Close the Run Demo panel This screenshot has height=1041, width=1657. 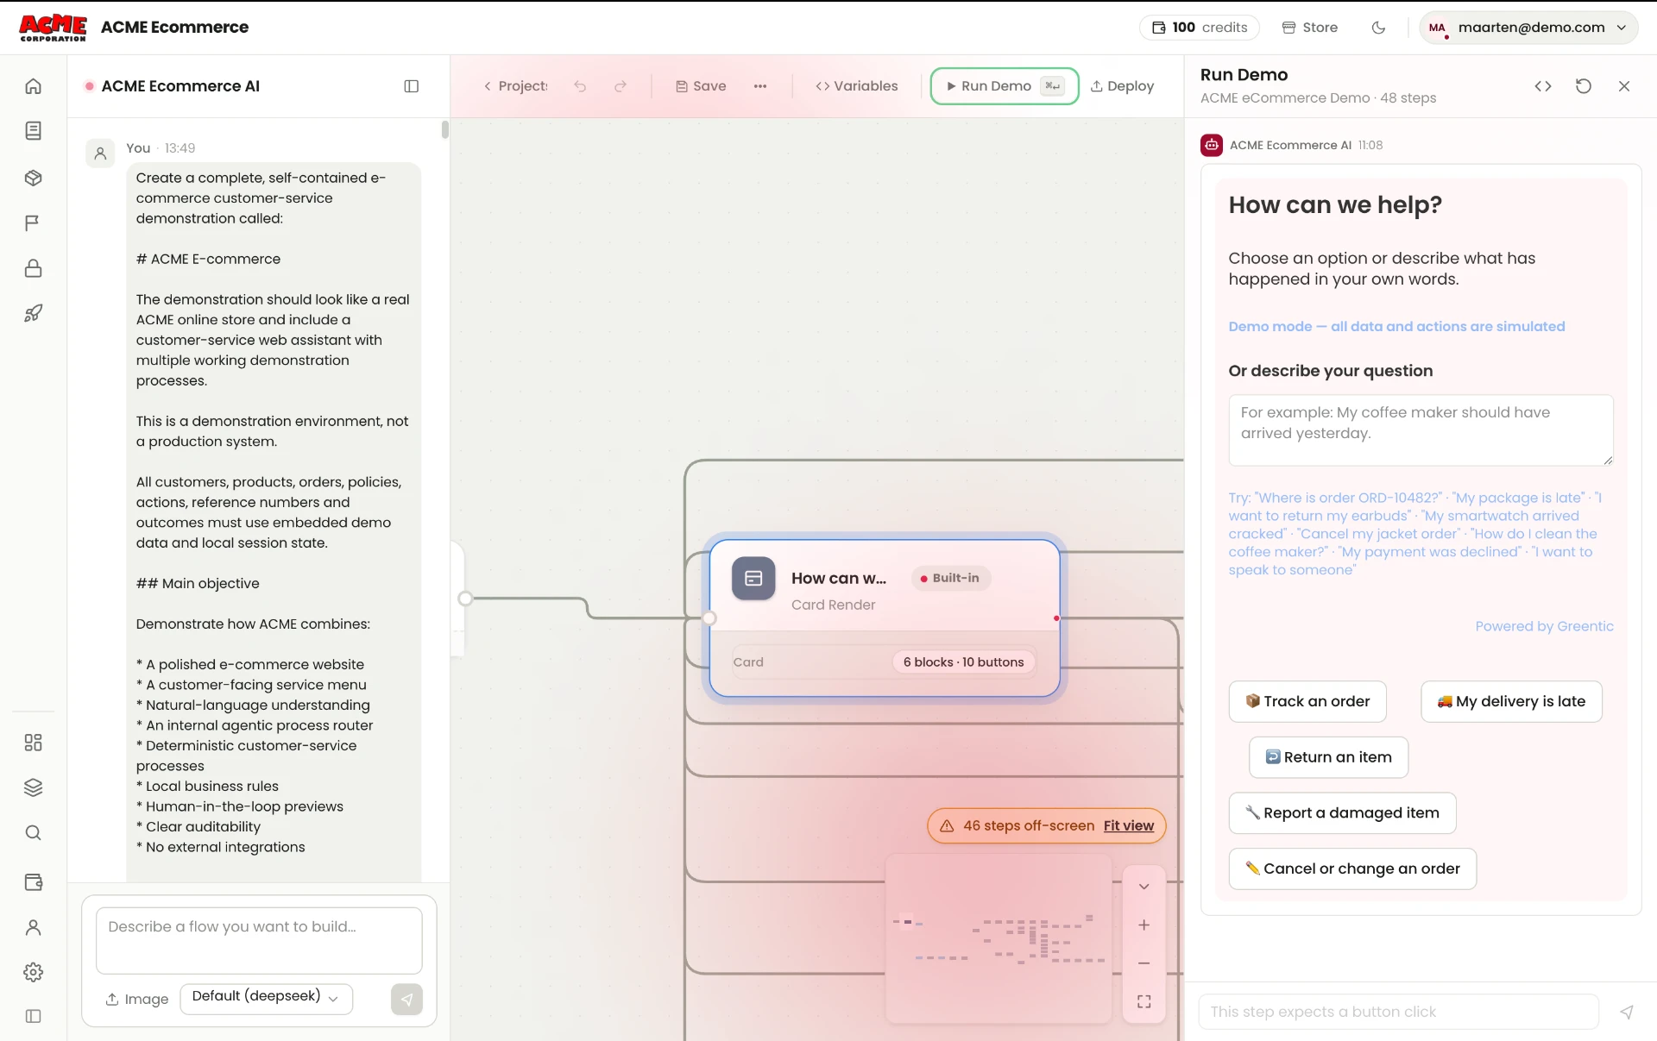tap(1624, 86)
